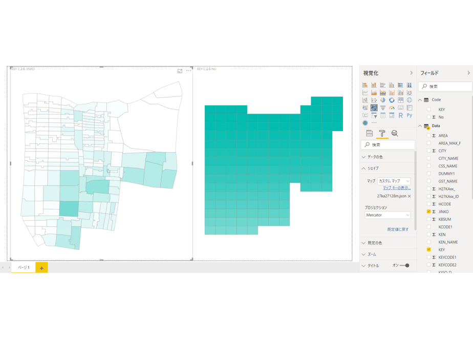Toggle the タイトル on/off switch
473x338 pixels.
click(404, 266)
